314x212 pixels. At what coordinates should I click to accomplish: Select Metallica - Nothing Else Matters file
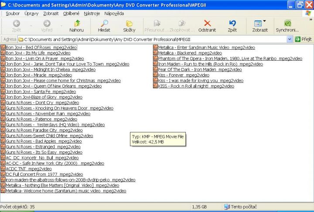62,185
